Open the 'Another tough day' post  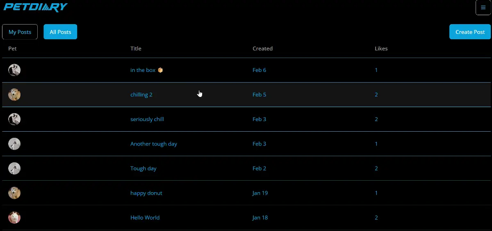pos(153,144)
